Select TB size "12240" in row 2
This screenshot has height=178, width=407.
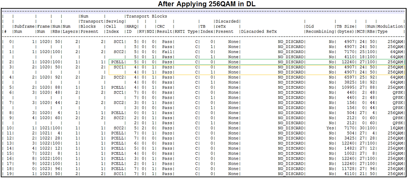tap(349, 62)
